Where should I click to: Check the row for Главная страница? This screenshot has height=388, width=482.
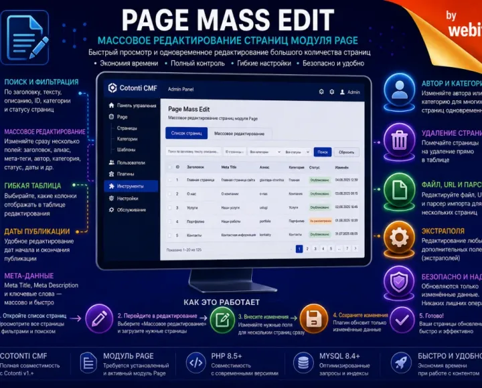pyautogui.click(x=169, y=180)
